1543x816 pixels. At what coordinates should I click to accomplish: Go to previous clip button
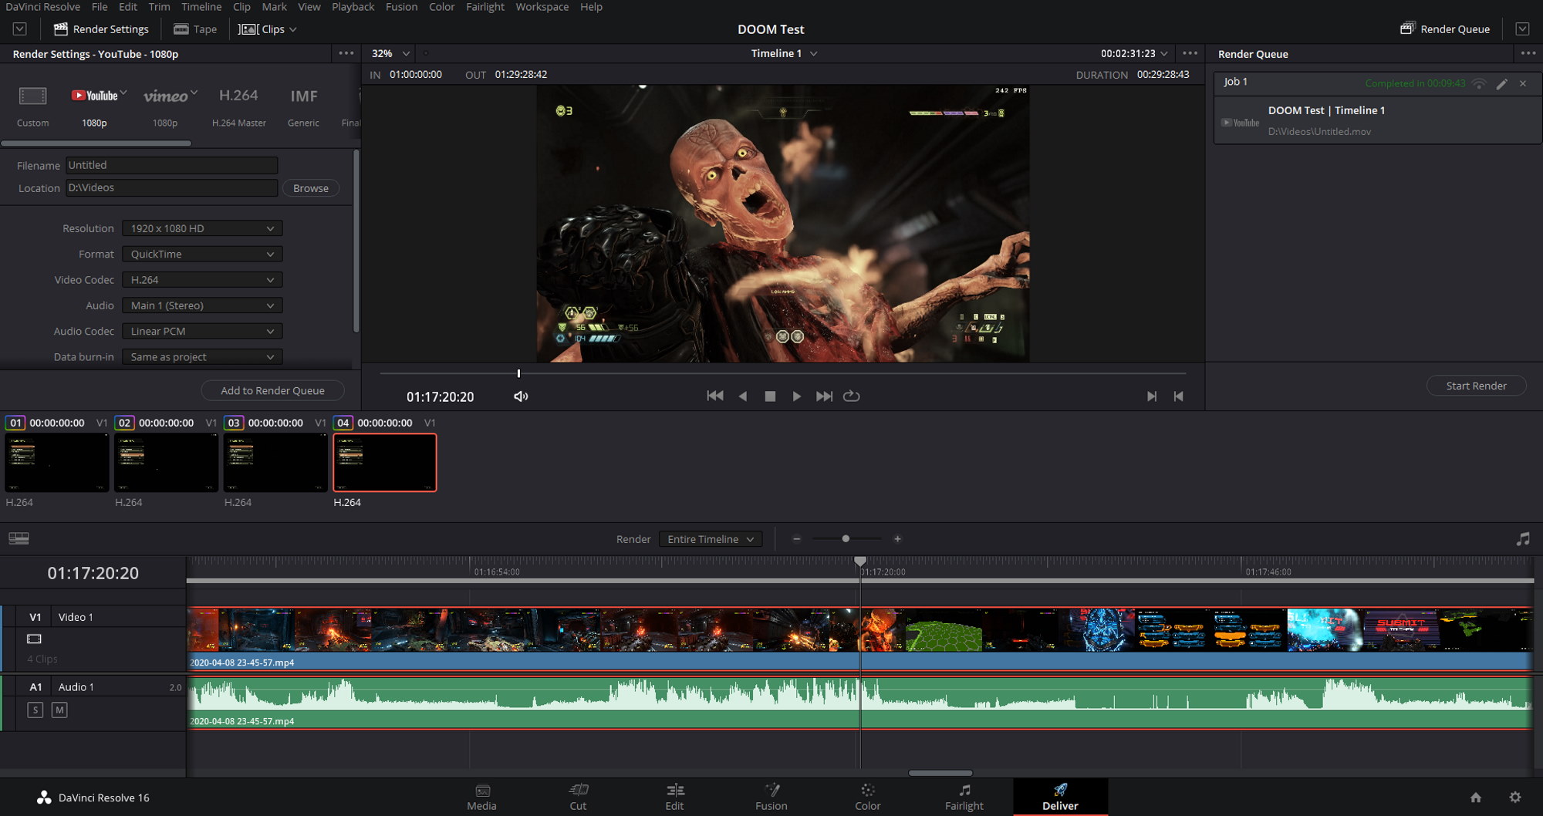(1178, 396)
